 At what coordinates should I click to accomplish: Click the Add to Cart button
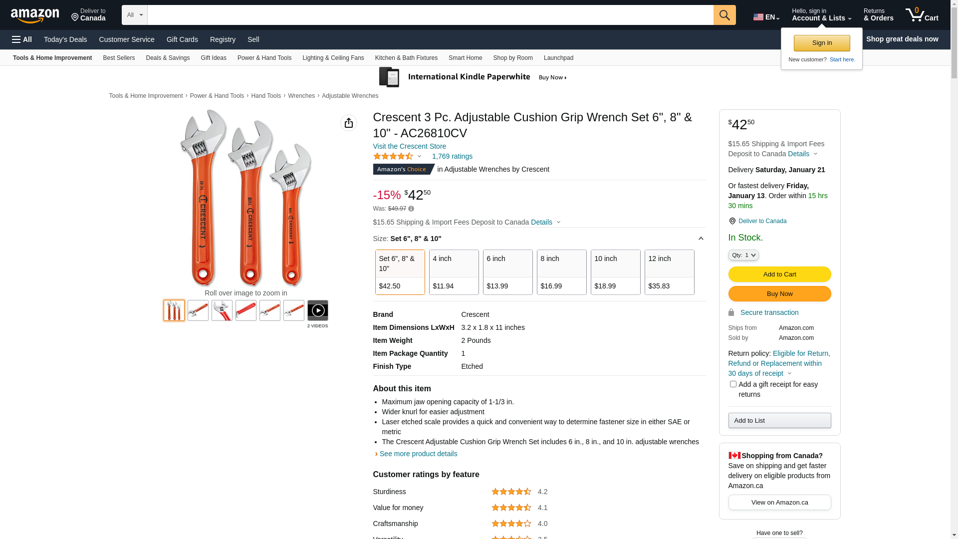point(779,274)
